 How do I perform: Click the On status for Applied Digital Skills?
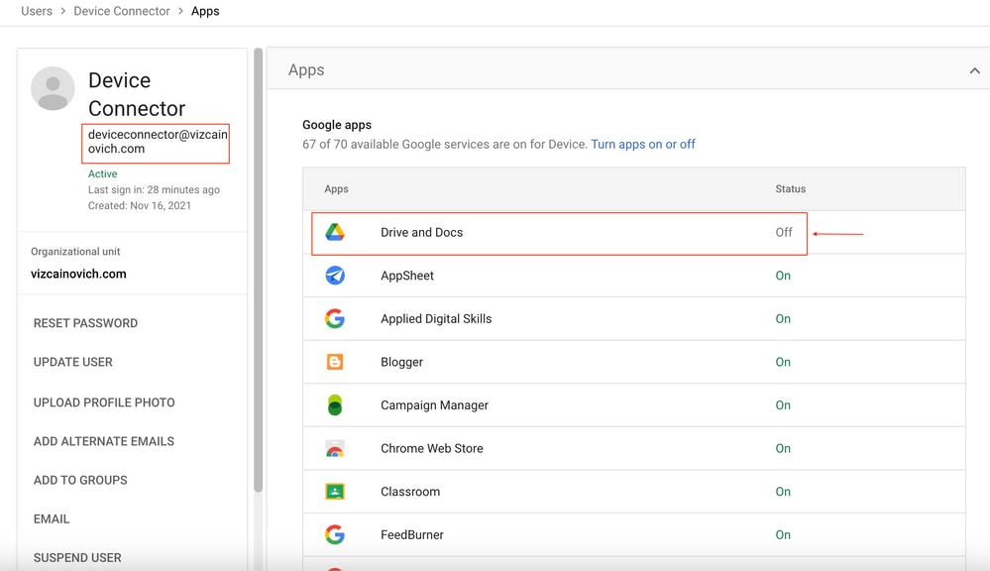click(783, 318)
